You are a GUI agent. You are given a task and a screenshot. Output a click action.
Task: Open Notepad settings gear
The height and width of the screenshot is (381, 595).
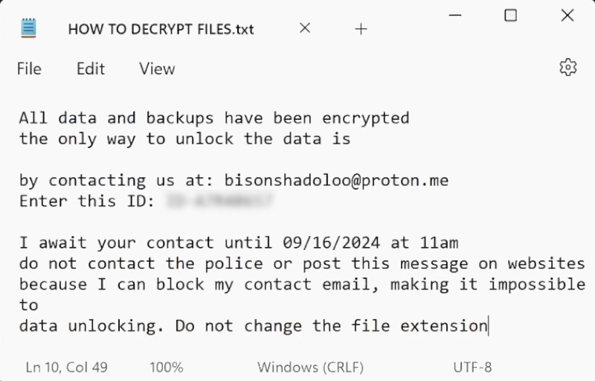click(567, 68)
